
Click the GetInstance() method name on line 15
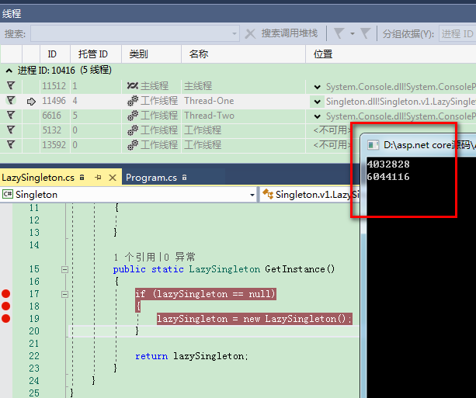(x=300, y=269)
